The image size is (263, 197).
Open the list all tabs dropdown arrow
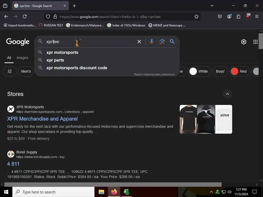(212, 6)
